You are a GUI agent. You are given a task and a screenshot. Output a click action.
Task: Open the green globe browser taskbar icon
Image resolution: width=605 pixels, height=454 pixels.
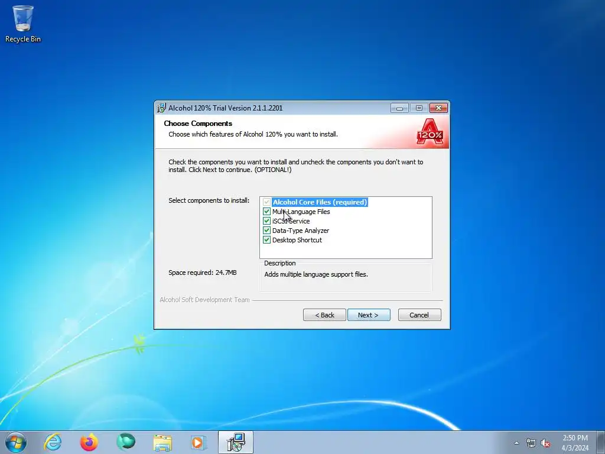click(126, 442)
